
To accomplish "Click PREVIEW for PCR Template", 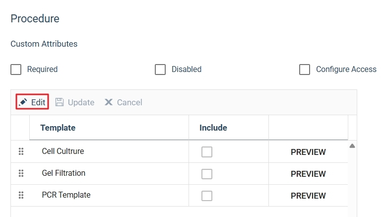I will click(x=308, y=196).
